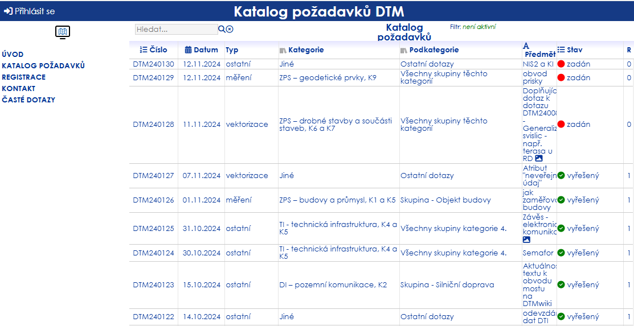Click the magnifier search icon
The image size is (634, 326).
pos(222,29)
